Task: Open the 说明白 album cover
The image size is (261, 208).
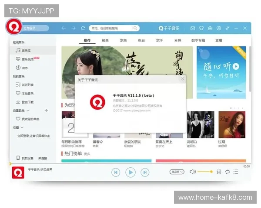Action: tap(201, 124)
